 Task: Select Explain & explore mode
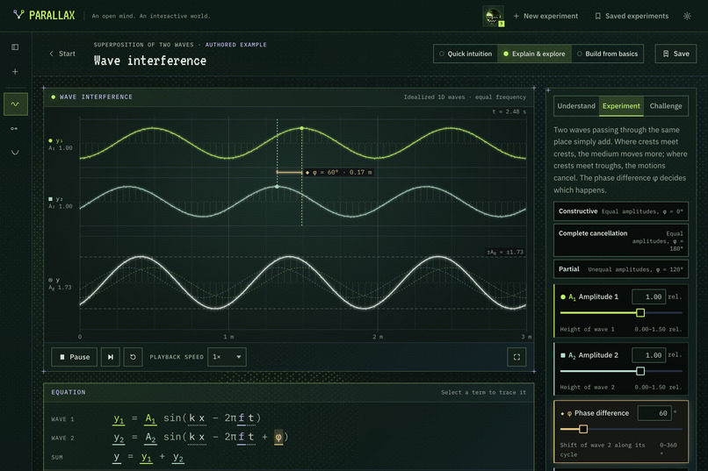click(x=534, y=54)
